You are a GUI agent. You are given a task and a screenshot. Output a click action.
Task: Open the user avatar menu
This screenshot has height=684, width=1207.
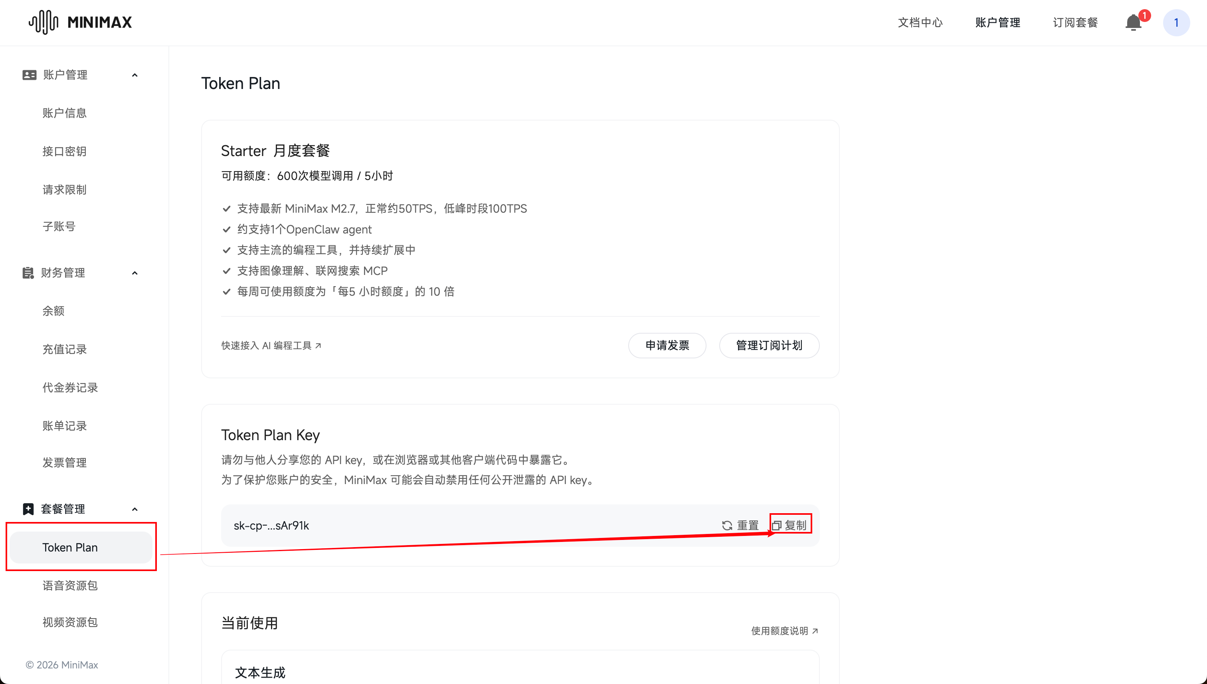1176,23
